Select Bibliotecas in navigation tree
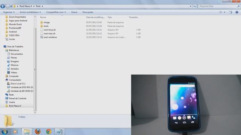Screen dimensions: 241x135 click(14, 50)
